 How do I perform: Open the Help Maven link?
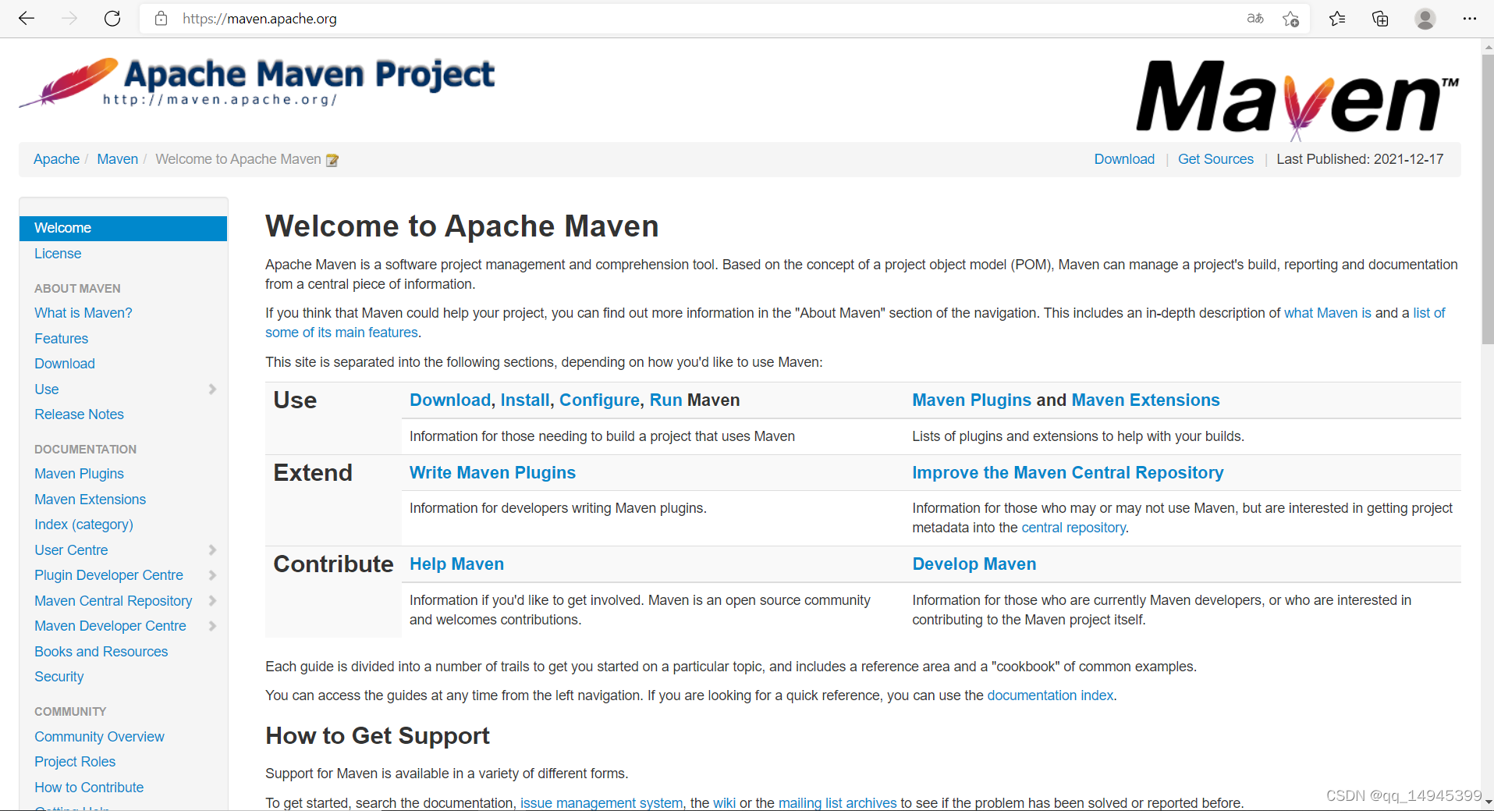(457, 564)
